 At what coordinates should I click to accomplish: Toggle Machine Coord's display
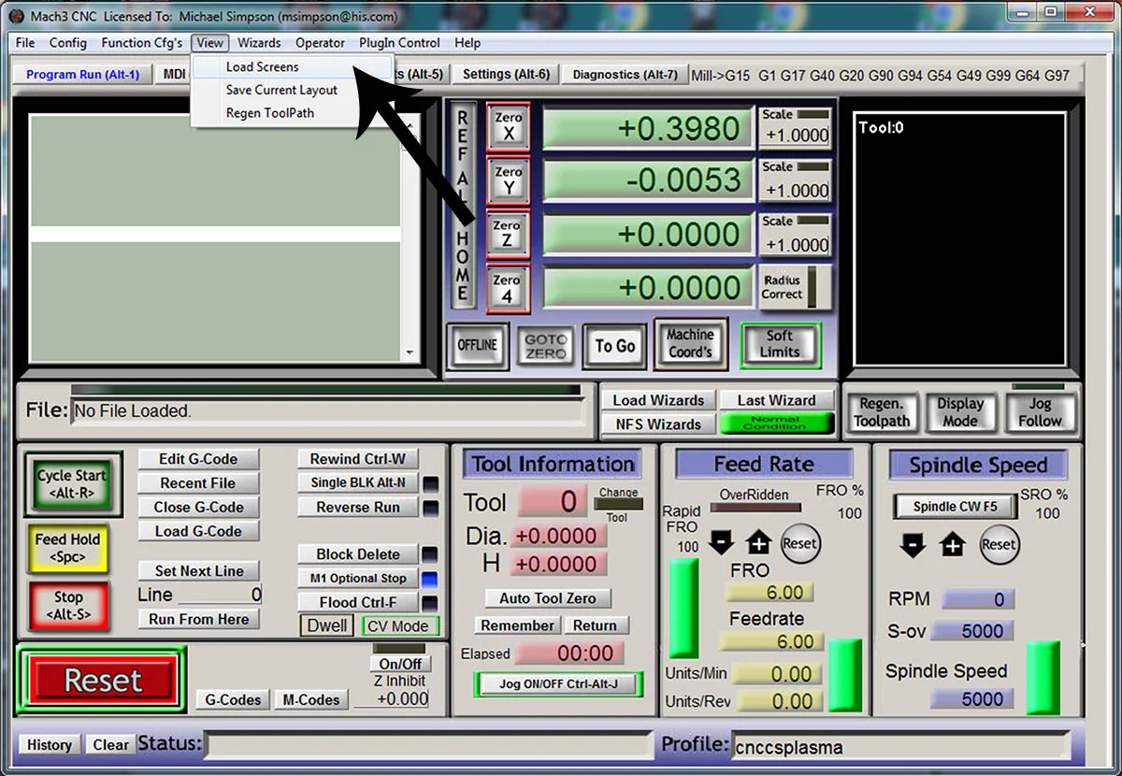coord(690,344)
